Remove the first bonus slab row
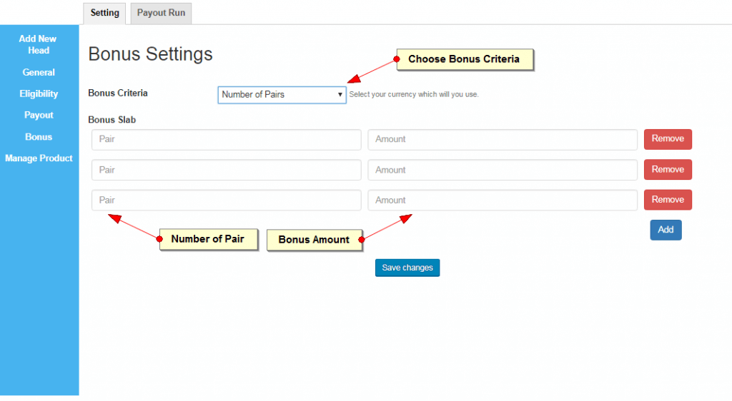The image size is (732, 401). 667,138
